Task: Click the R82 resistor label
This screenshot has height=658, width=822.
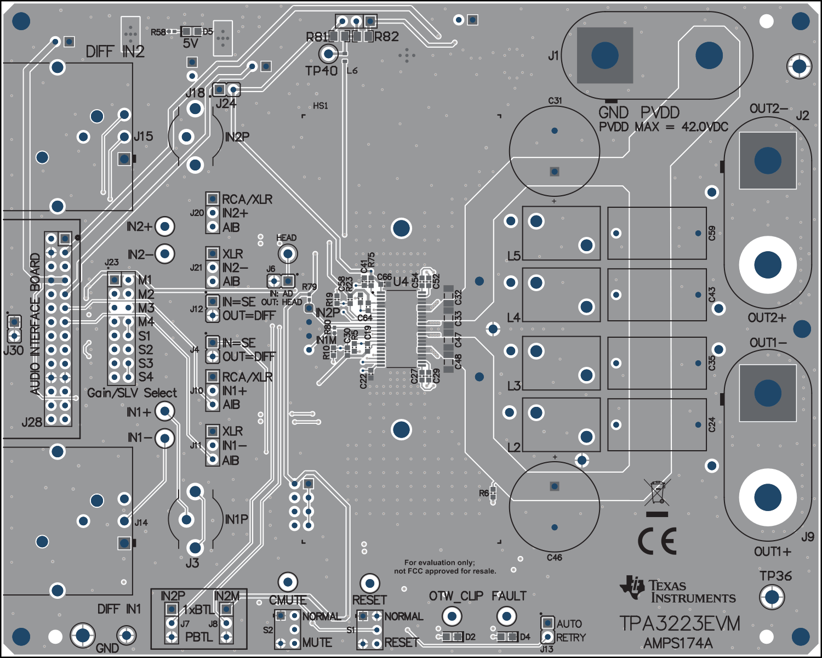Action: pyautogui.click(x=387, y=37)
